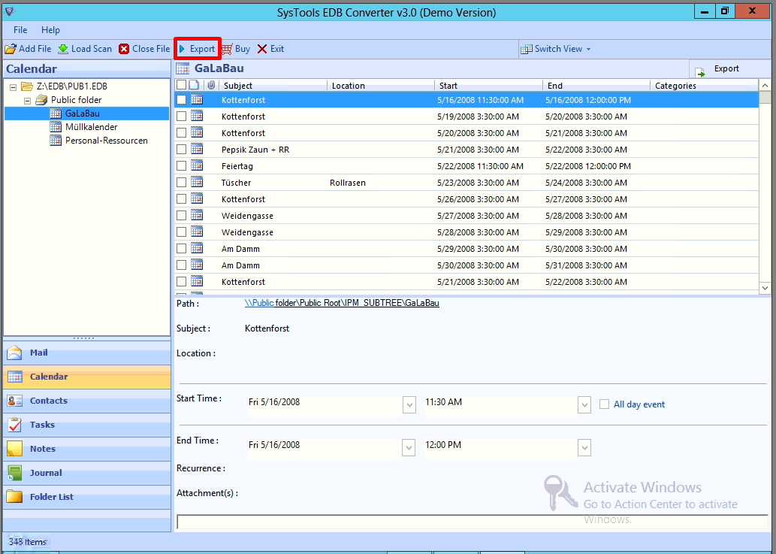Switch to the Journal pane
The image size is (776, 554).
pos(86,473)
